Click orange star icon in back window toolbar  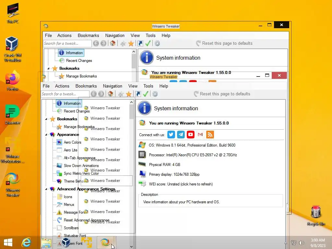click(131, 43)
